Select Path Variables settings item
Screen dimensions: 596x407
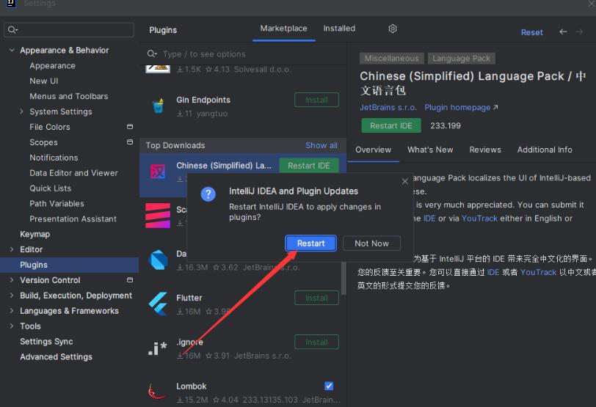(57, 204)
